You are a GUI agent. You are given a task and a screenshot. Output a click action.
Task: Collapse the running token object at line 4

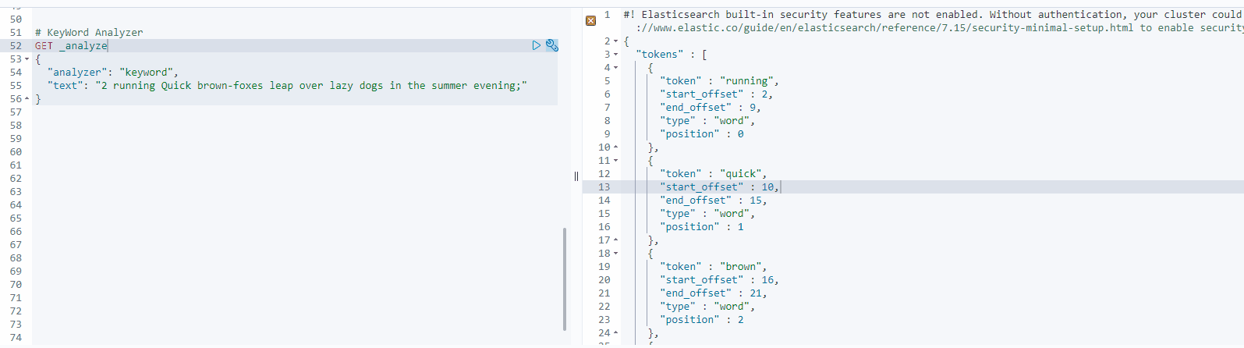tap(615, 68)
